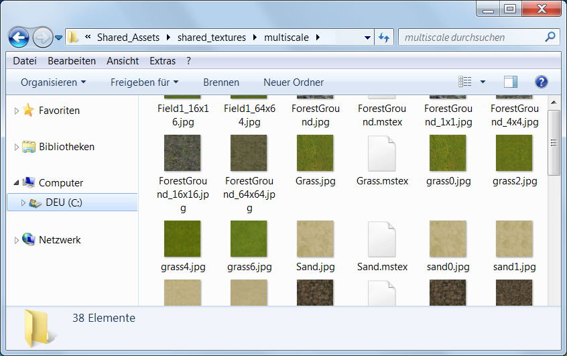Click the ForestGround_4x4.jpg file name
This screenshot has width=567, height=356.
click(x=515, y=115)
